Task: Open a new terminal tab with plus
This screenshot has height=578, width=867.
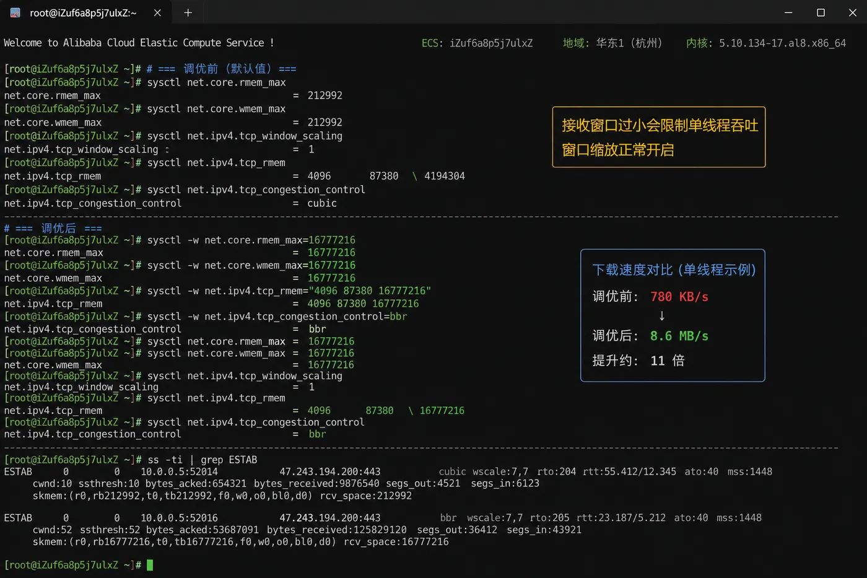Action: click(x=188, y=12)
